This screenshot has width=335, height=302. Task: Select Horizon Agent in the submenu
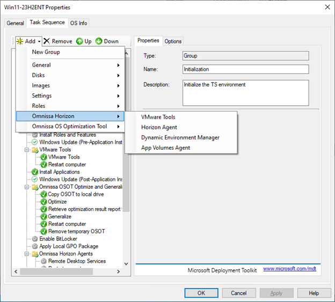click(181, 127)
